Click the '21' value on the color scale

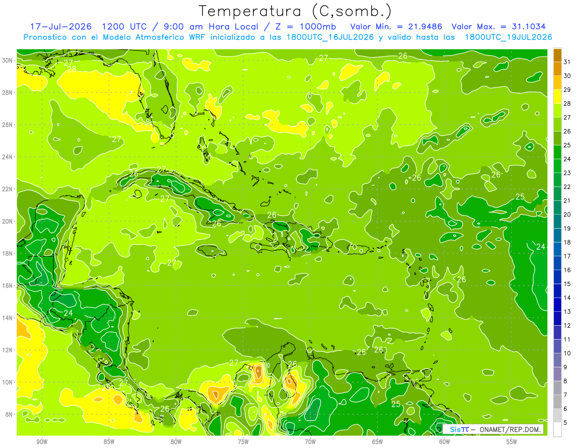[567, 201]
